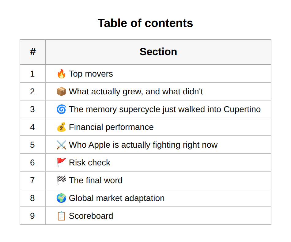This screenshot has height=242, width=291.
Task: Open the Top movers section
Action: tap(91, 74)
